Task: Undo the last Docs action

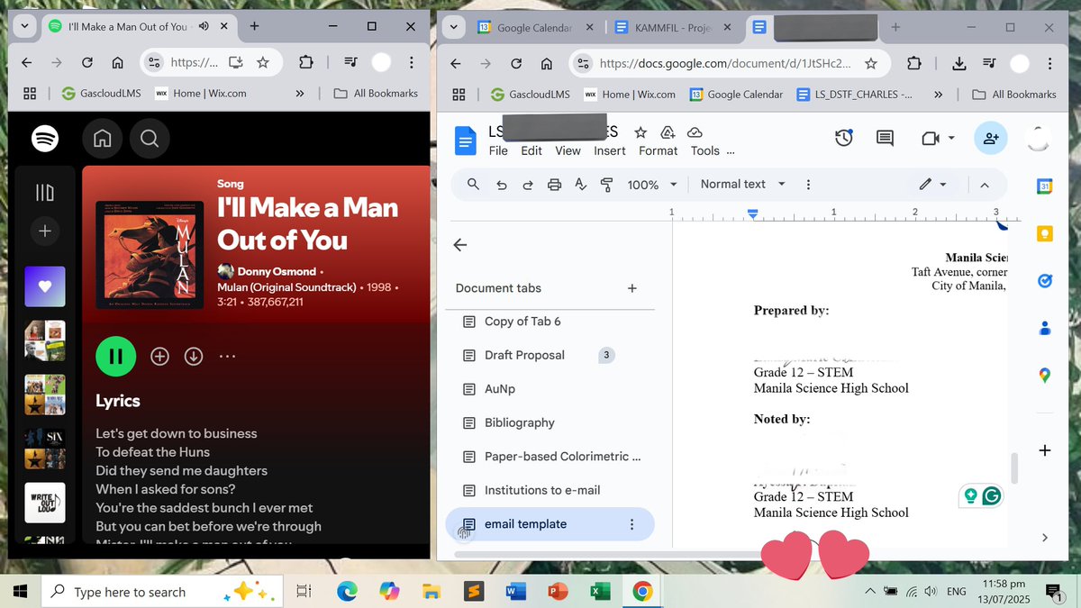Action: pos(502,185)
